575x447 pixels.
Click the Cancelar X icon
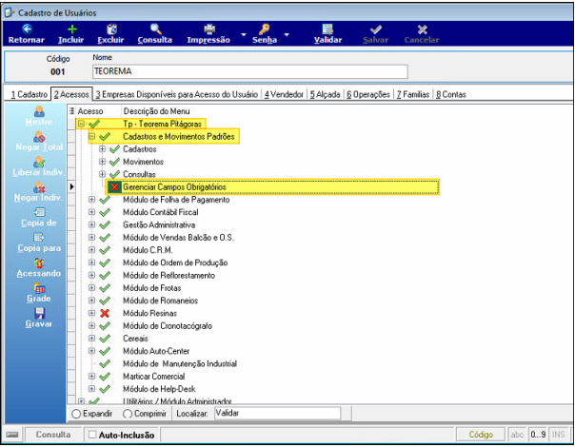pyautogui.click(x=422, y=29)
